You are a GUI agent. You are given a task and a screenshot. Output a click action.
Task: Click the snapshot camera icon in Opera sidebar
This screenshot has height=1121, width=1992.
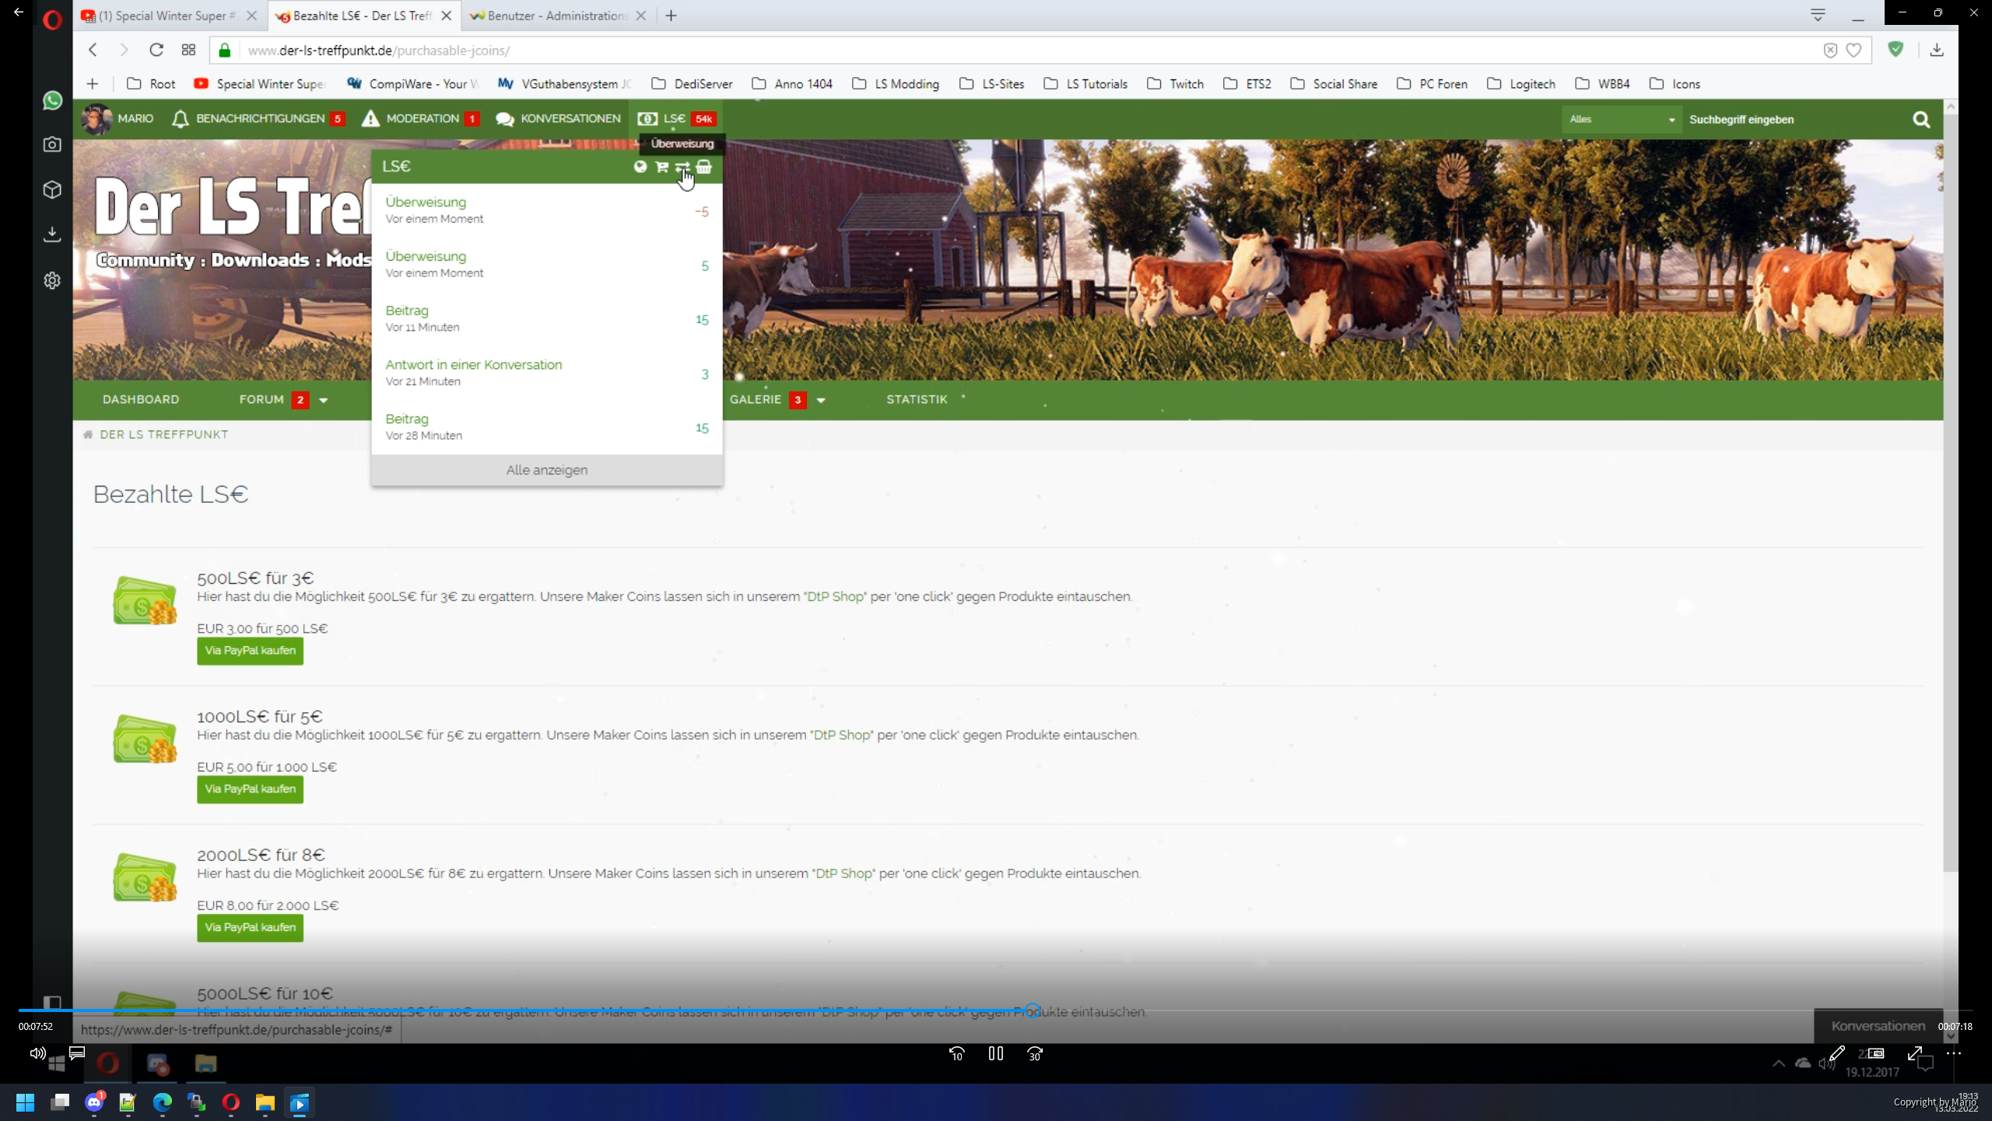pos(52,145)
